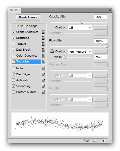The image size is (120, 151).
Task: Disable the Shape Dynamics checkbox
Action: [x=14, y=32]
